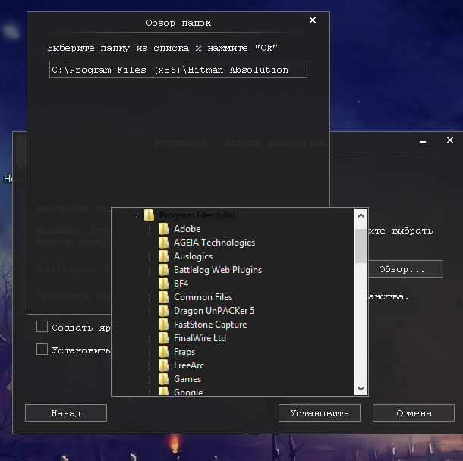Expand the Battlelog Web Plugins node
This screenshot has width=463, height=461.
[150, 271]
